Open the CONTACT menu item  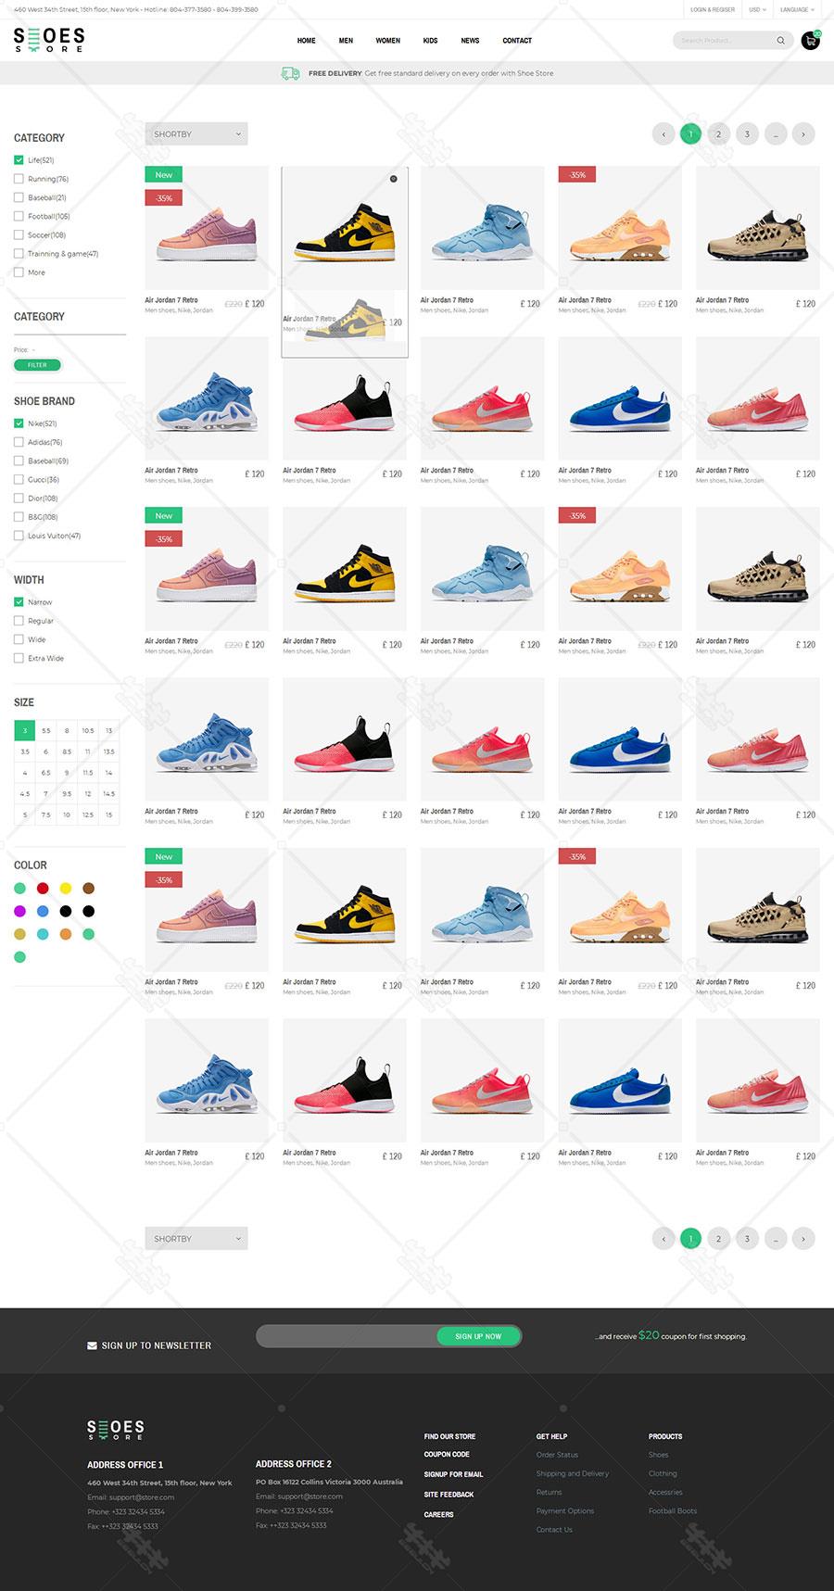[x=517, y=41]
